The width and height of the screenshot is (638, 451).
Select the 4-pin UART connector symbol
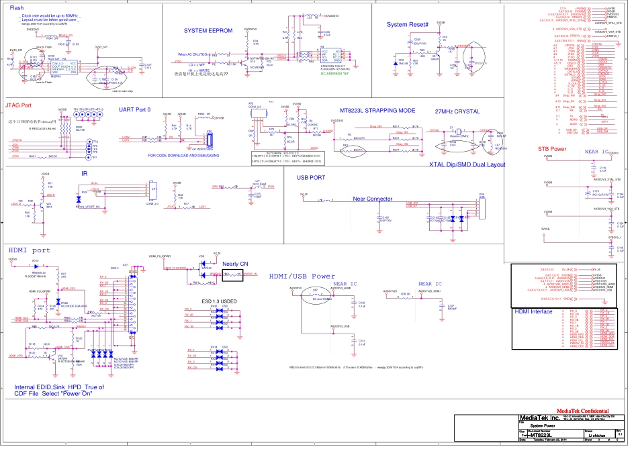[210, 140]
